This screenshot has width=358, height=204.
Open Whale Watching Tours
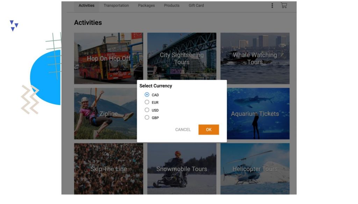tap(255, 58)
